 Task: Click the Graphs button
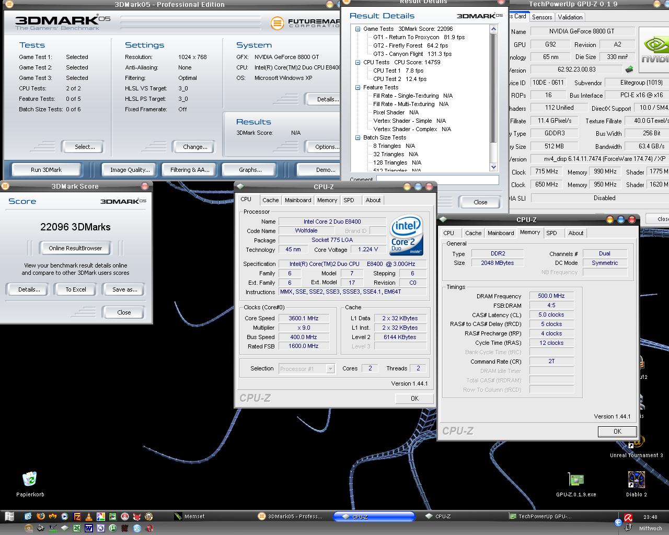tap(250, 170)
